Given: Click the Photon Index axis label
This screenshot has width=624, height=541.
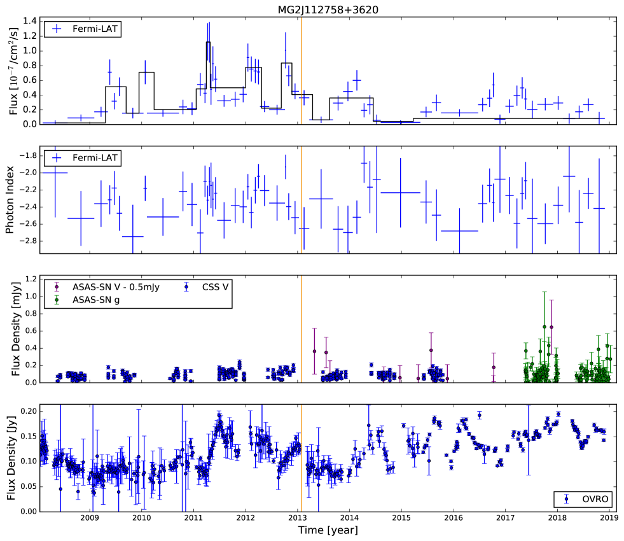Looking at the screenshot, I should (10, 200).
